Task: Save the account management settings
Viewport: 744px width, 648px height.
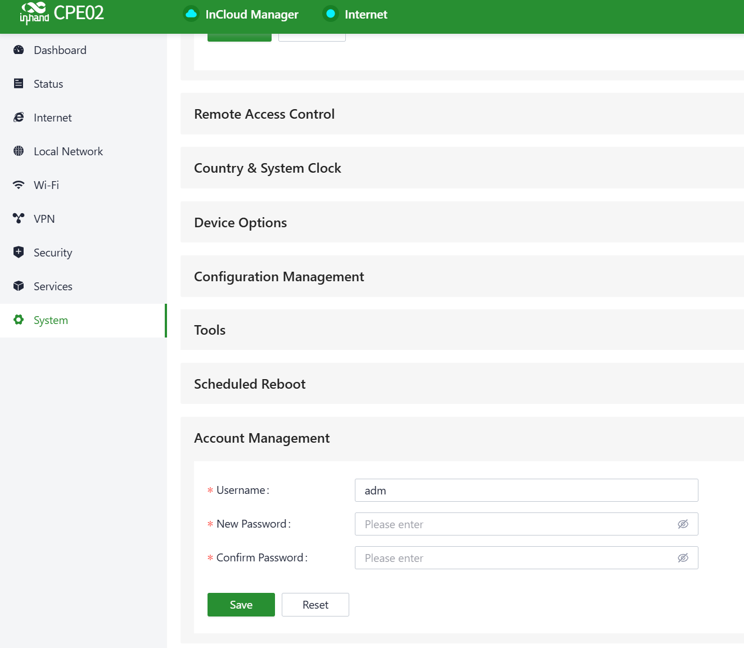Action: tap(241, 605)
